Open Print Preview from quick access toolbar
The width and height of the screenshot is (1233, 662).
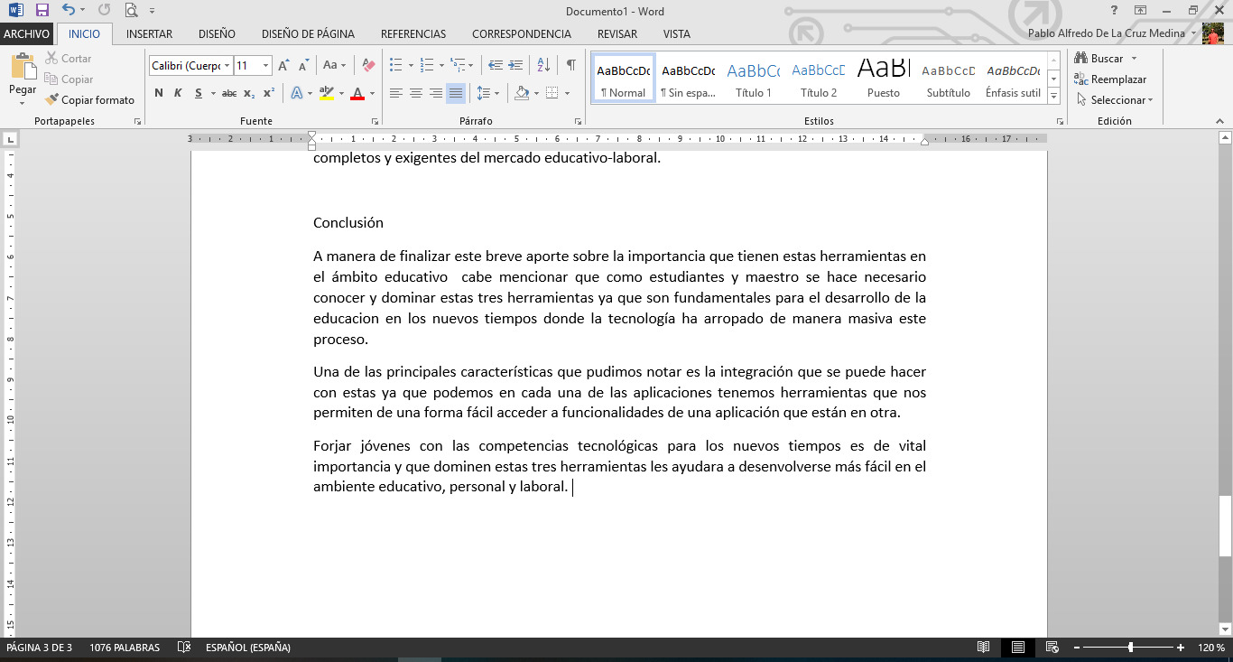(132, 11)
